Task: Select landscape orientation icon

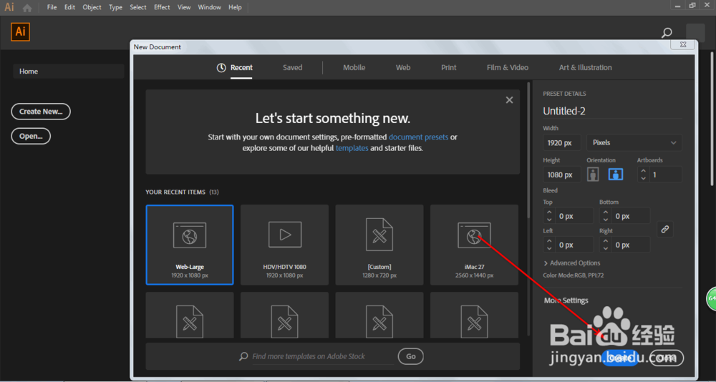Action: click(x=616, y=175)
